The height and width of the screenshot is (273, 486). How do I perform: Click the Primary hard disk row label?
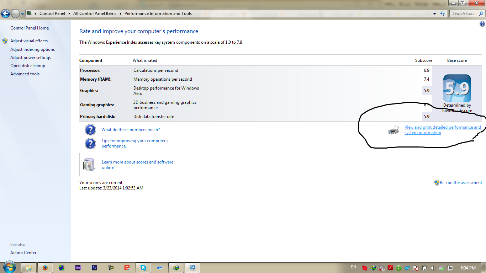pos(98,117)
